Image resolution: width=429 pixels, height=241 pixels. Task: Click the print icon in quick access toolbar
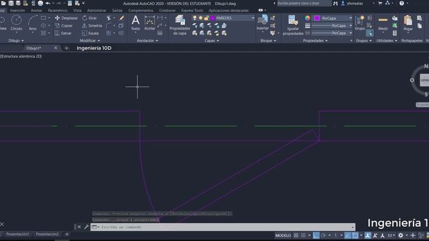click(40, 3)
